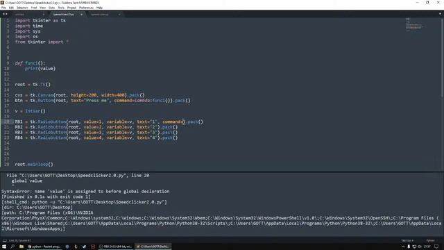Click line number 28 in gutter
The width and height of the screenshot is (444, 250).
pos(7,164)
